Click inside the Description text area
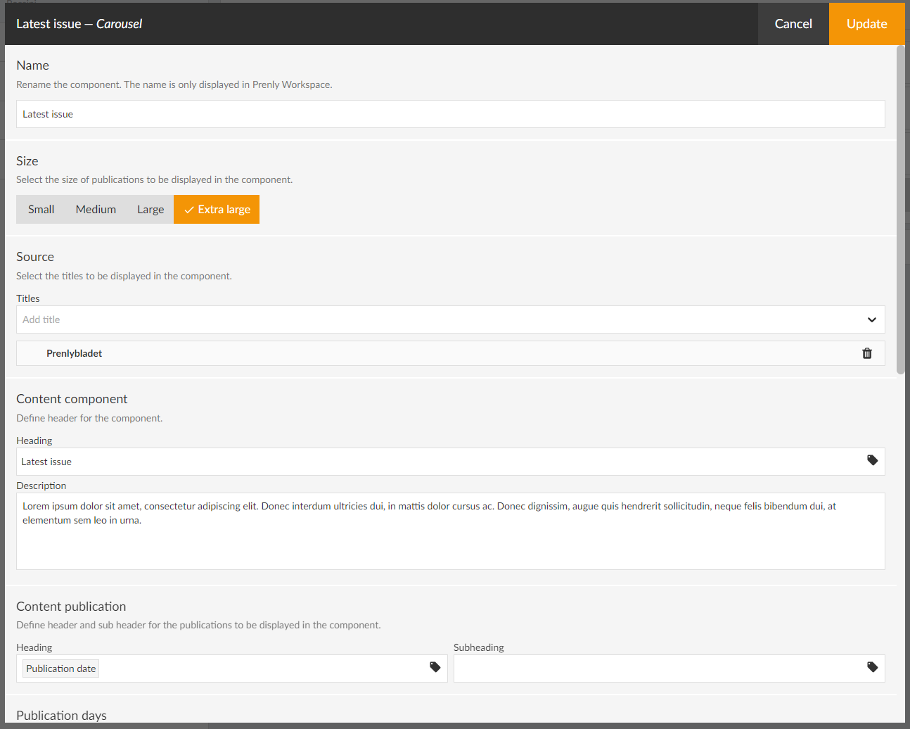Image resolution: width=910 pixels, height=729 pixels. pyautogui.click(x=450, y=542)
